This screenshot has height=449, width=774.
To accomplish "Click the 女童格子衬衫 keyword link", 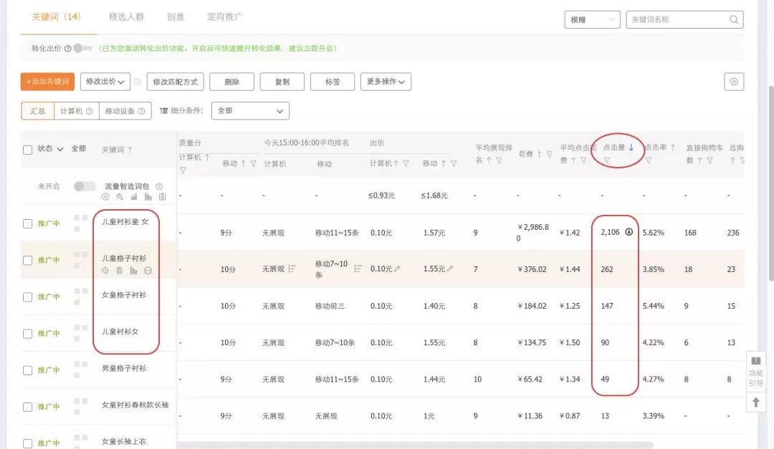I will click(124, 295).
